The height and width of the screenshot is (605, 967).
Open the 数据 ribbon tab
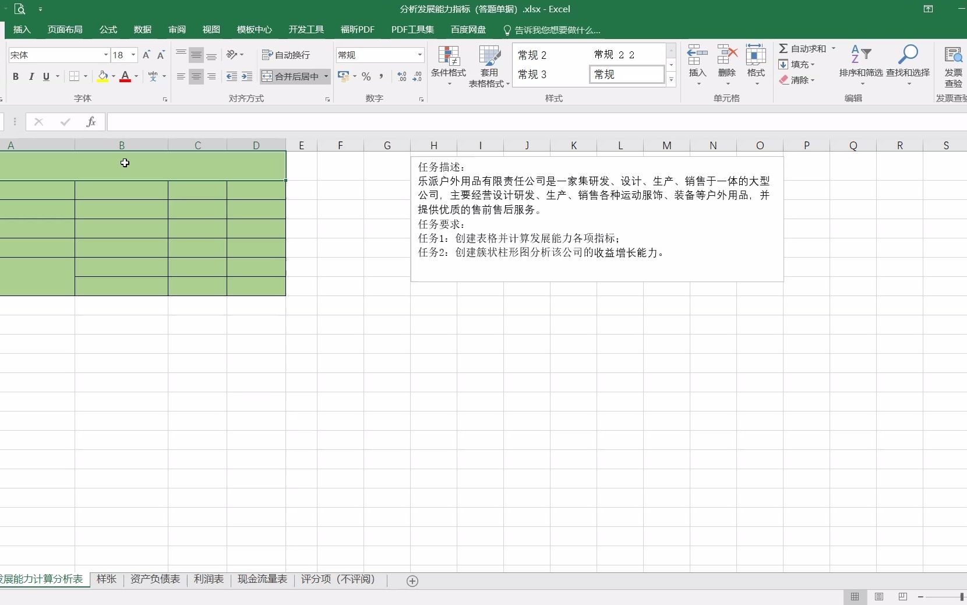tap(143, 30)
